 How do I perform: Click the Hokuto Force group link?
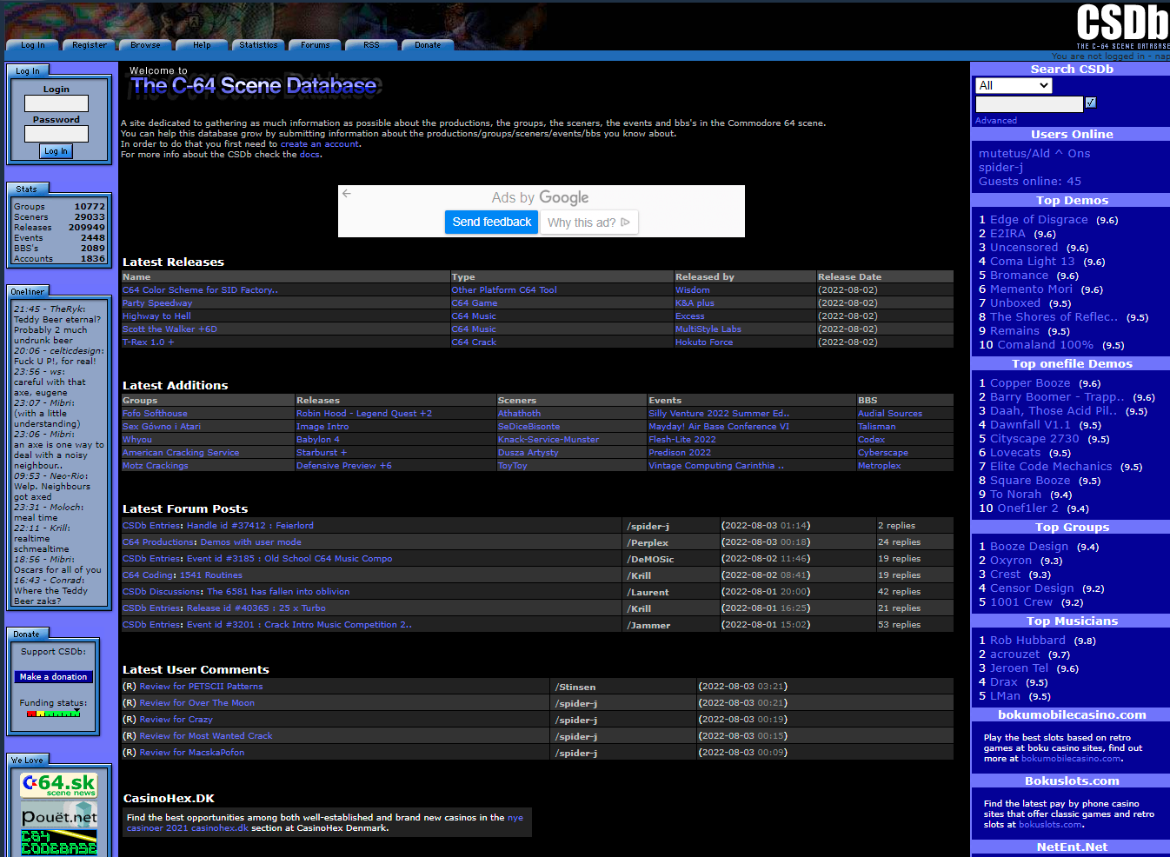coord(704,342)
